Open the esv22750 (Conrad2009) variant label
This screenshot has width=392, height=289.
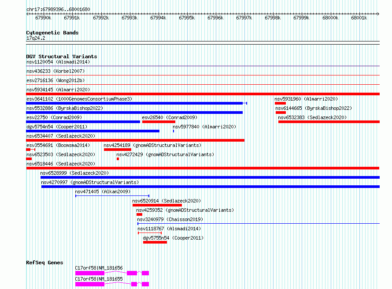tap(54, 117)
